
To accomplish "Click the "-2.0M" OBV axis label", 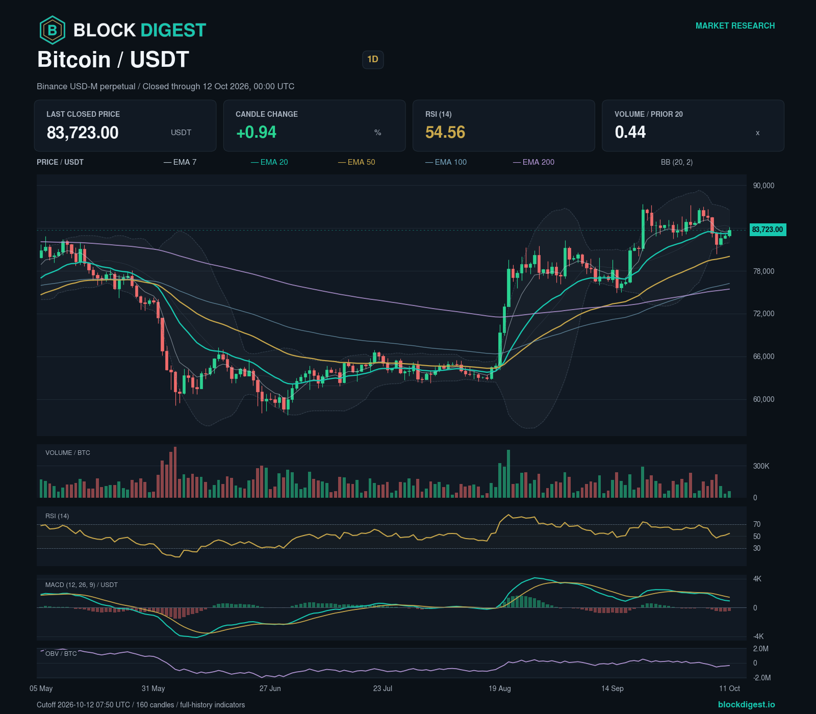I will coord(762,678).
